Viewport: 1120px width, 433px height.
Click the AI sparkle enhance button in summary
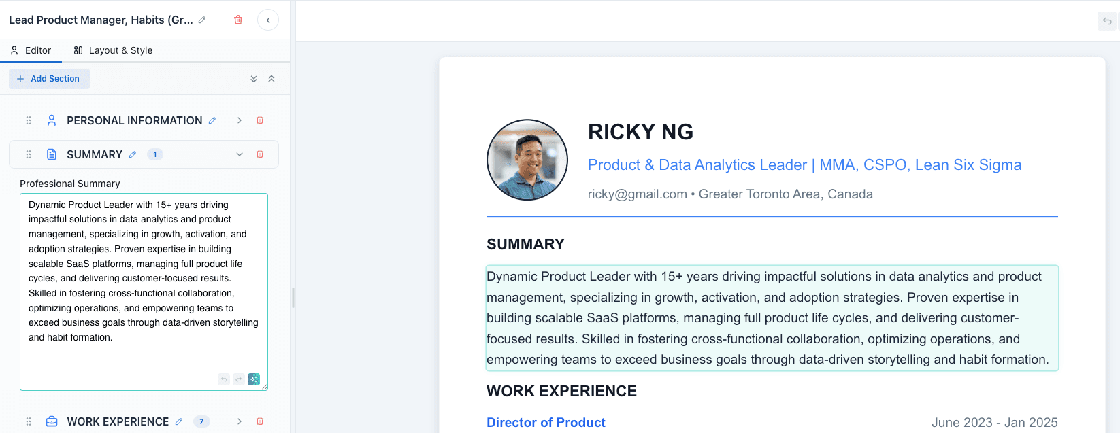click(x=254, y=379)
